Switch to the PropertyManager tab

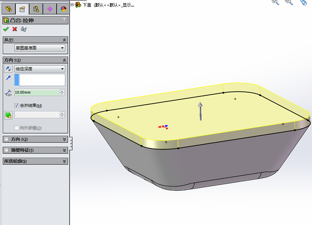click(x=22, y=9)
